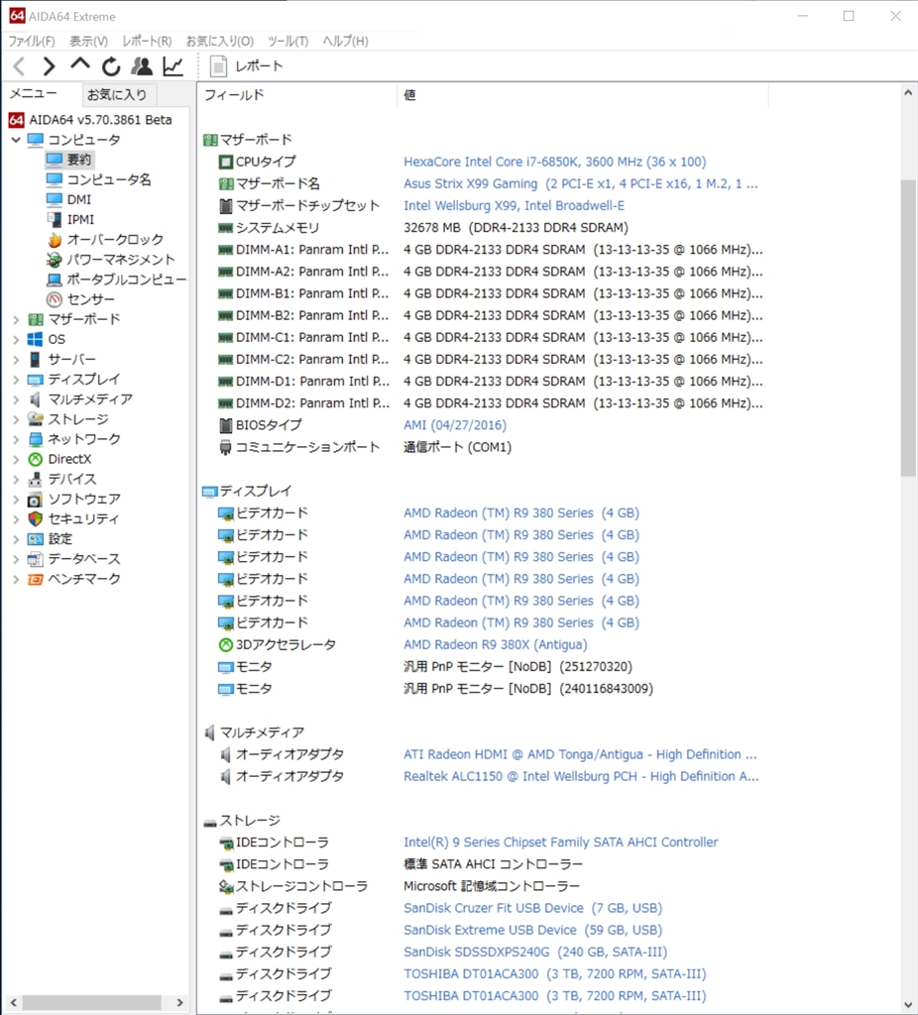Expand the マザーボード tree node arrow
Screen dimensions: 918x1015
(16, 319)
